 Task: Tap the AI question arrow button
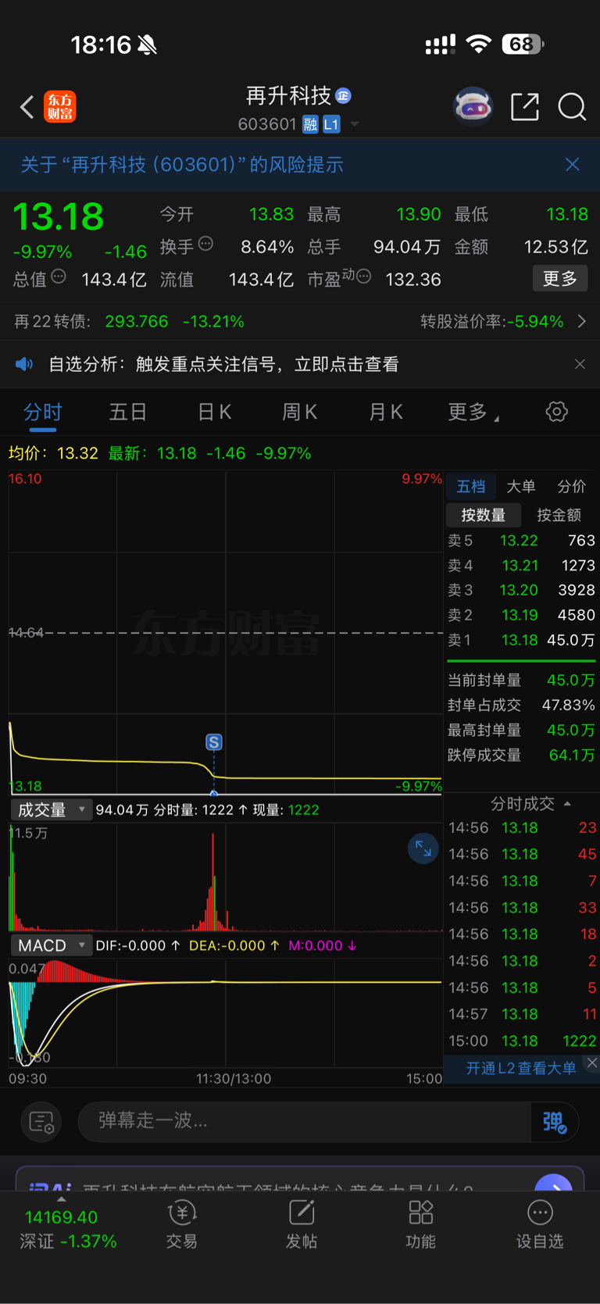tap(554, 1184)
